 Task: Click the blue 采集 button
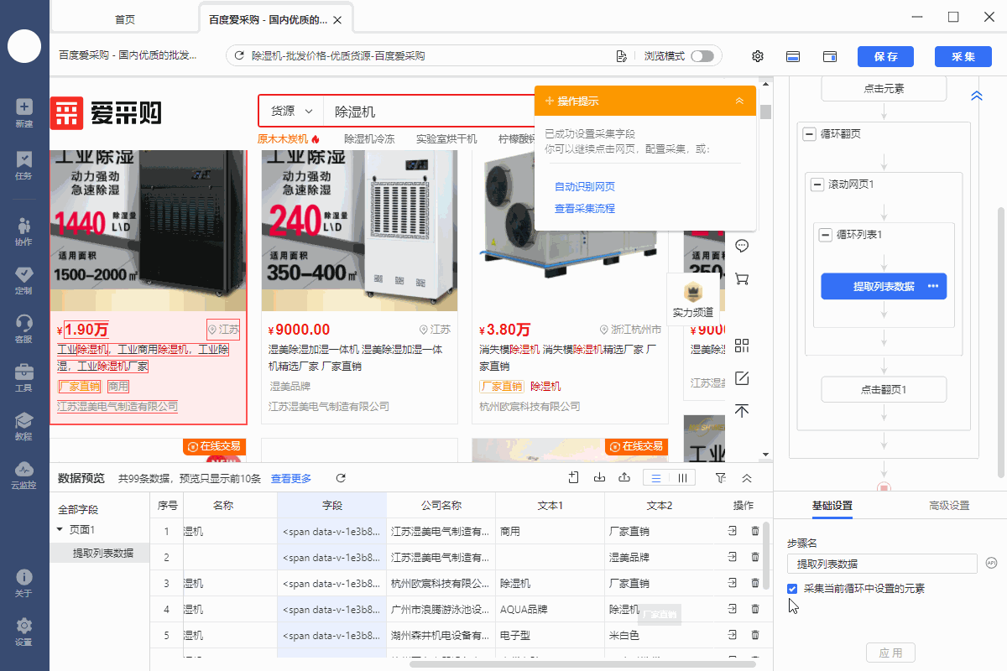963,56
